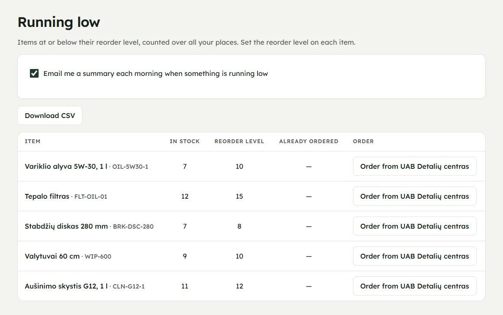Viewport: 503px width, 315px height.
Task: Click the in-stock value 11 for Aušinimo skystis
Action: tap(185, 286)
